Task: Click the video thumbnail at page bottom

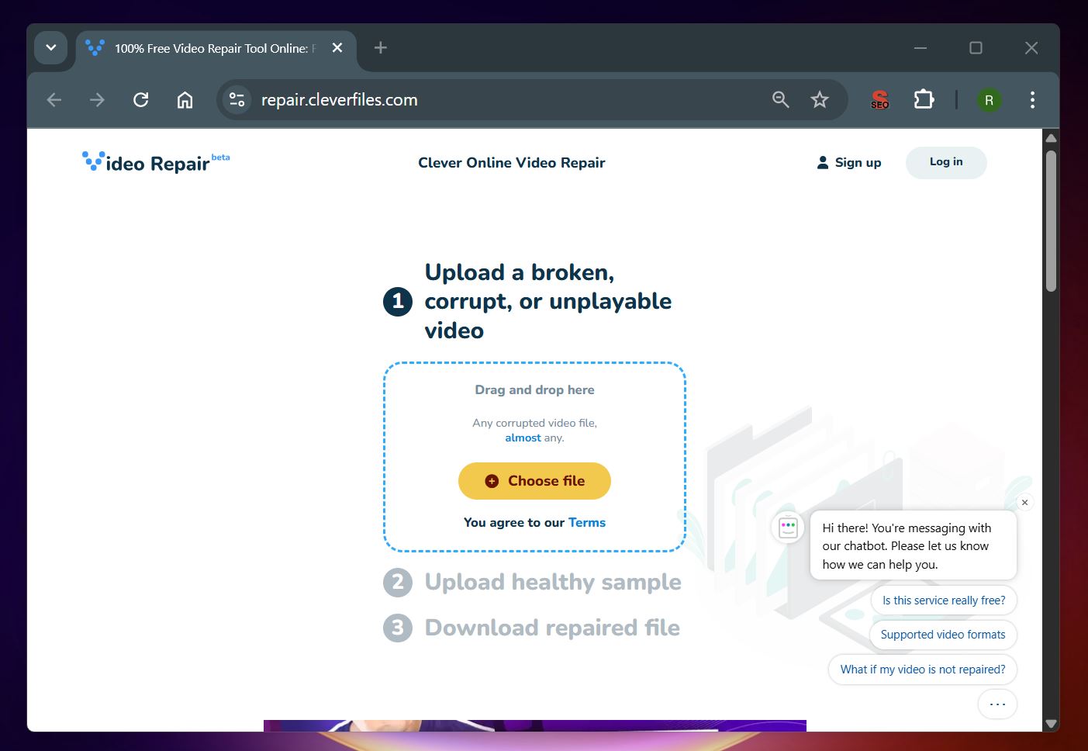Action: pyautogui.click(x=534, y=725)
